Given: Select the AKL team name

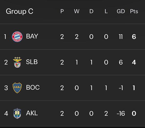Looking at the screenshot, I should click(32, 113).
